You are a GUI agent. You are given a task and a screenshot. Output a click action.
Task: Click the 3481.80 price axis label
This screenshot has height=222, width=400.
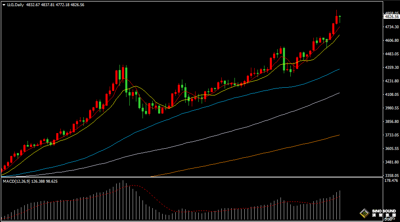coord(392,162)
